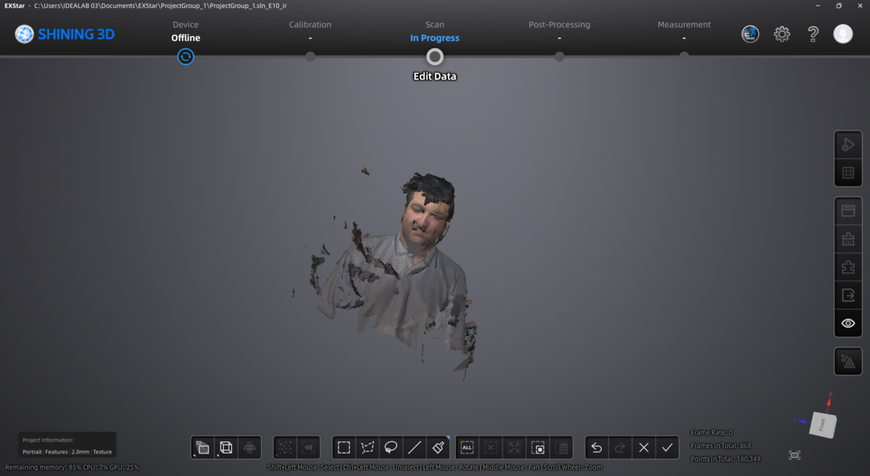This screenshot has width=870, height=476.
Task: Open the project window panel icon
Action: point(847,211)
